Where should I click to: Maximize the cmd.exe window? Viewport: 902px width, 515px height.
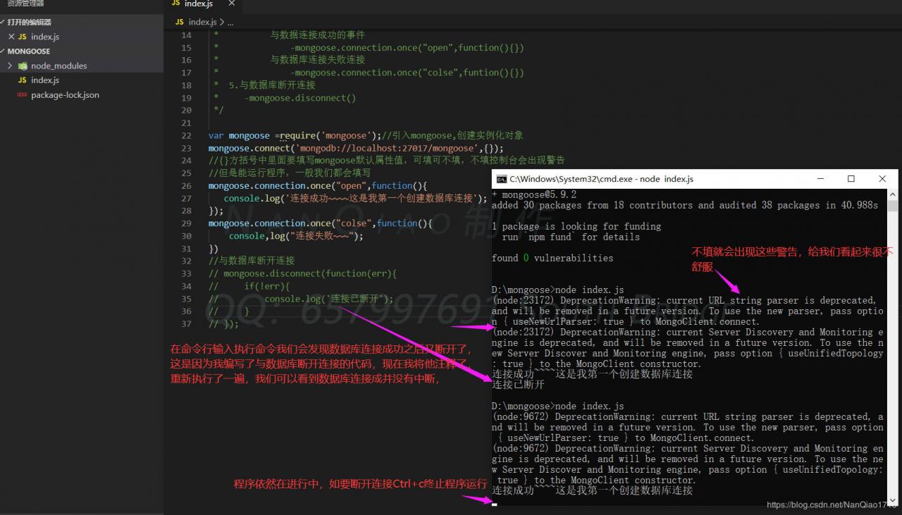click(x=851, y=179)
